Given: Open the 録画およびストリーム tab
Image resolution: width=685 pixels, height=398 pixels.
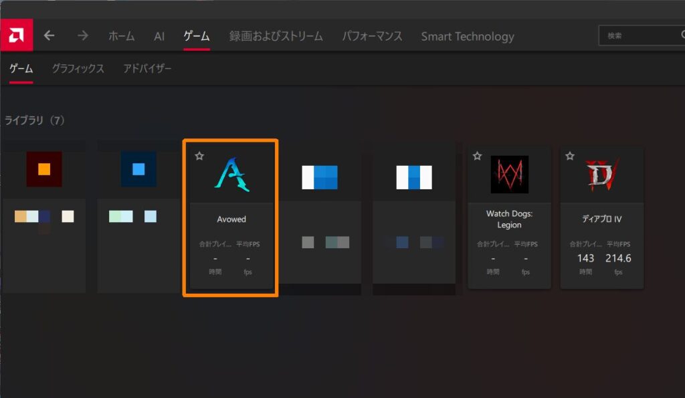Looking at the screenshot, I should coord(276,36).
